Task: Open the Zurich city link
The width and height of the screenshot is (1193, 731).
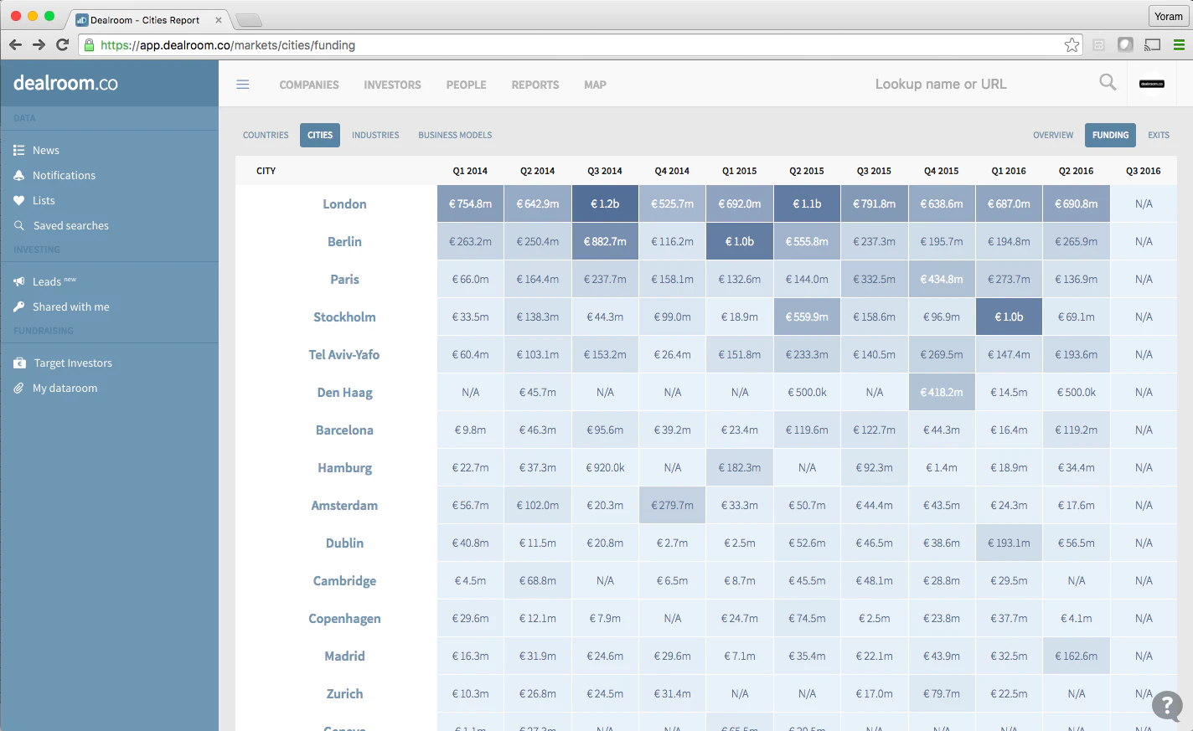Action: [344, 694]
